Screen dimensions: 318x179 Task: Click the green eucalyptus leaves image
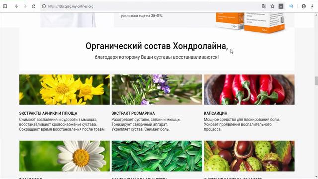tap(157, 156)
